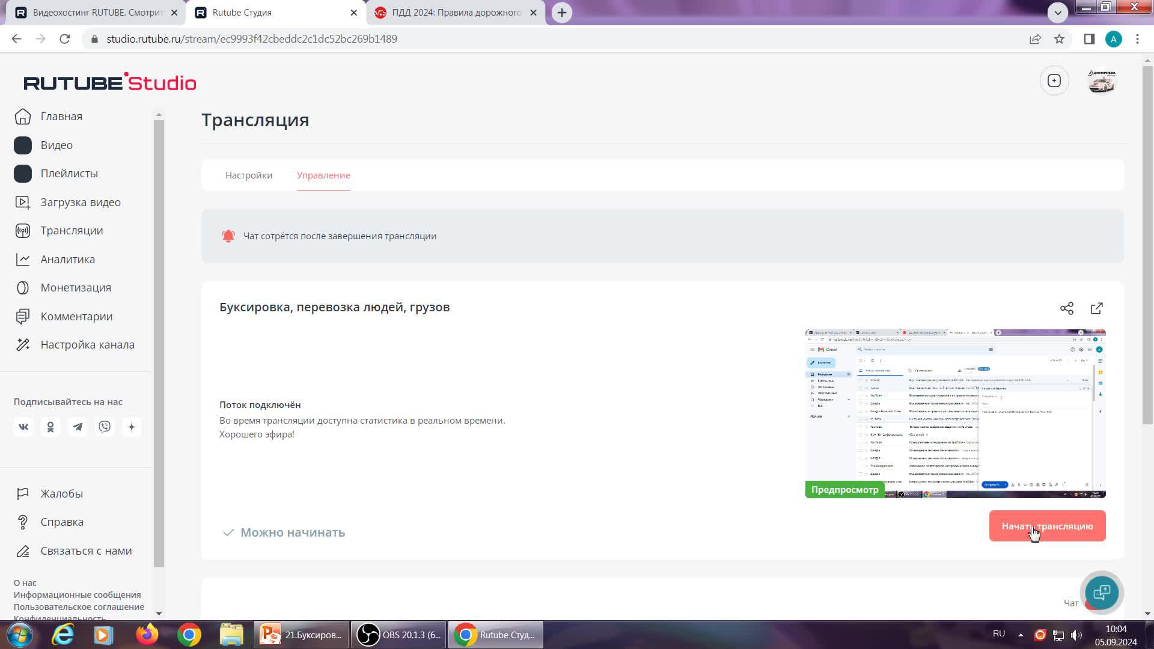
Task: Open OBS from the Windows taskbar
Action: click(x=399, y=635)
